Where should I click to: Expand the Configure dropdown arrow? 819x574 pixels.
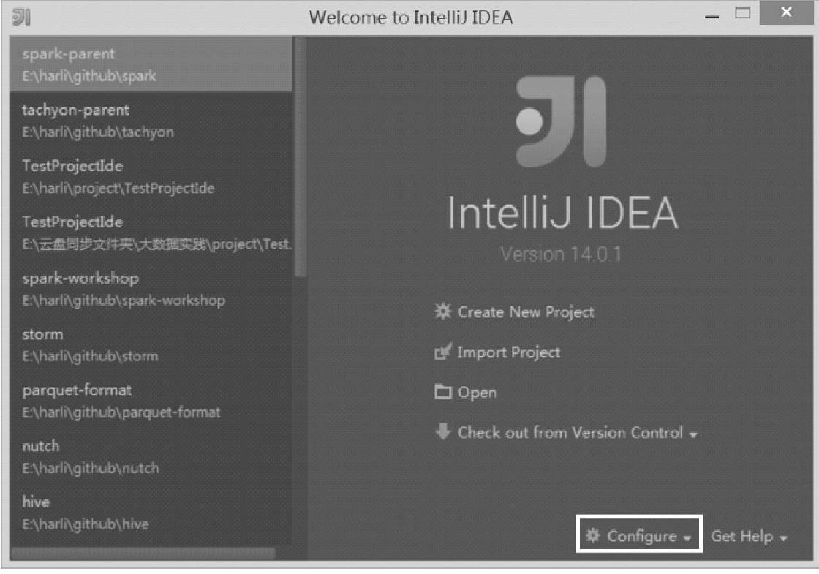click(x=687, y=538)
